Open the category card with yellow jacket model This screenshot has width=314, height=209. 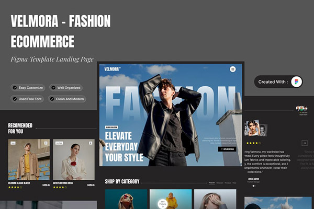171,199
